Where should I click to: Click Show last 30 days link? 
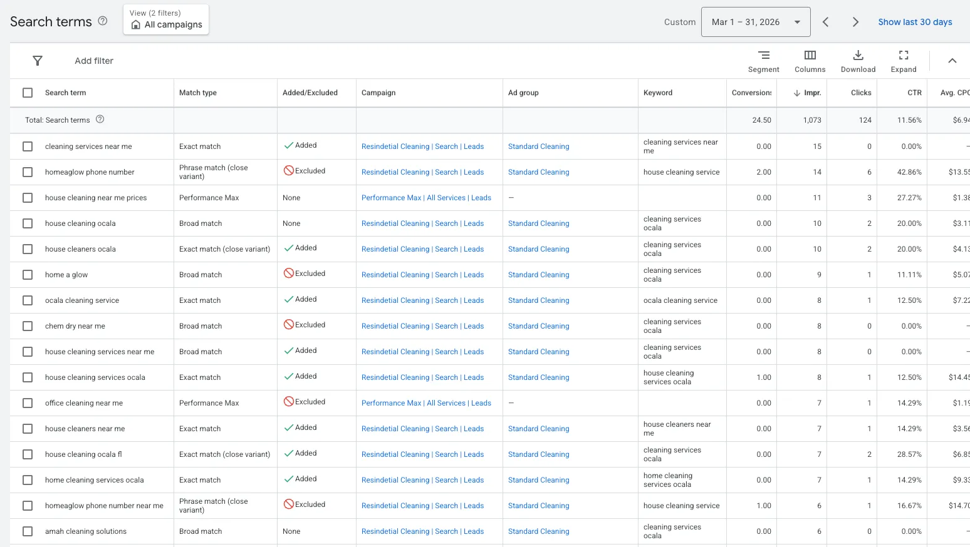915,22
